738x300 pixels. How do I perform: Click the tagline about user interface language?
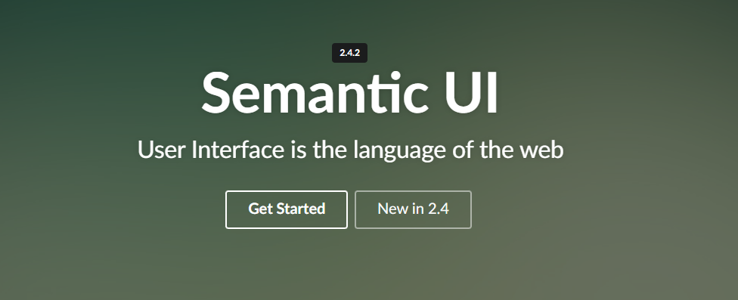click(350, 150)
